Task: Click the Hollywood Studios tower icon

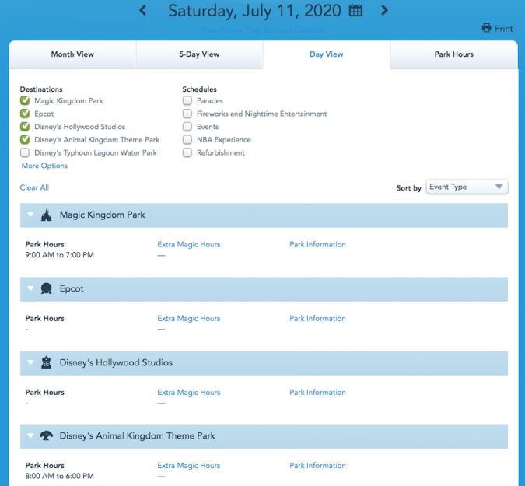Action: (x=47, y=362)
